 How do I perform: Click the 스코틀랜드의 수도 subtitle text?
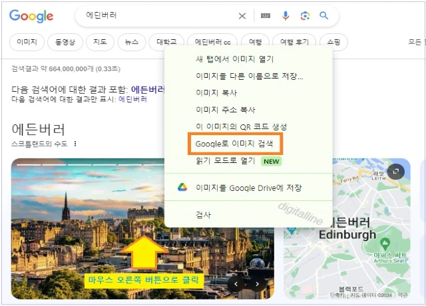(x=39, y=144)
